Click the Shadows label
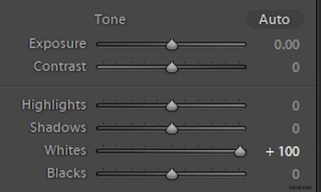 58,128
